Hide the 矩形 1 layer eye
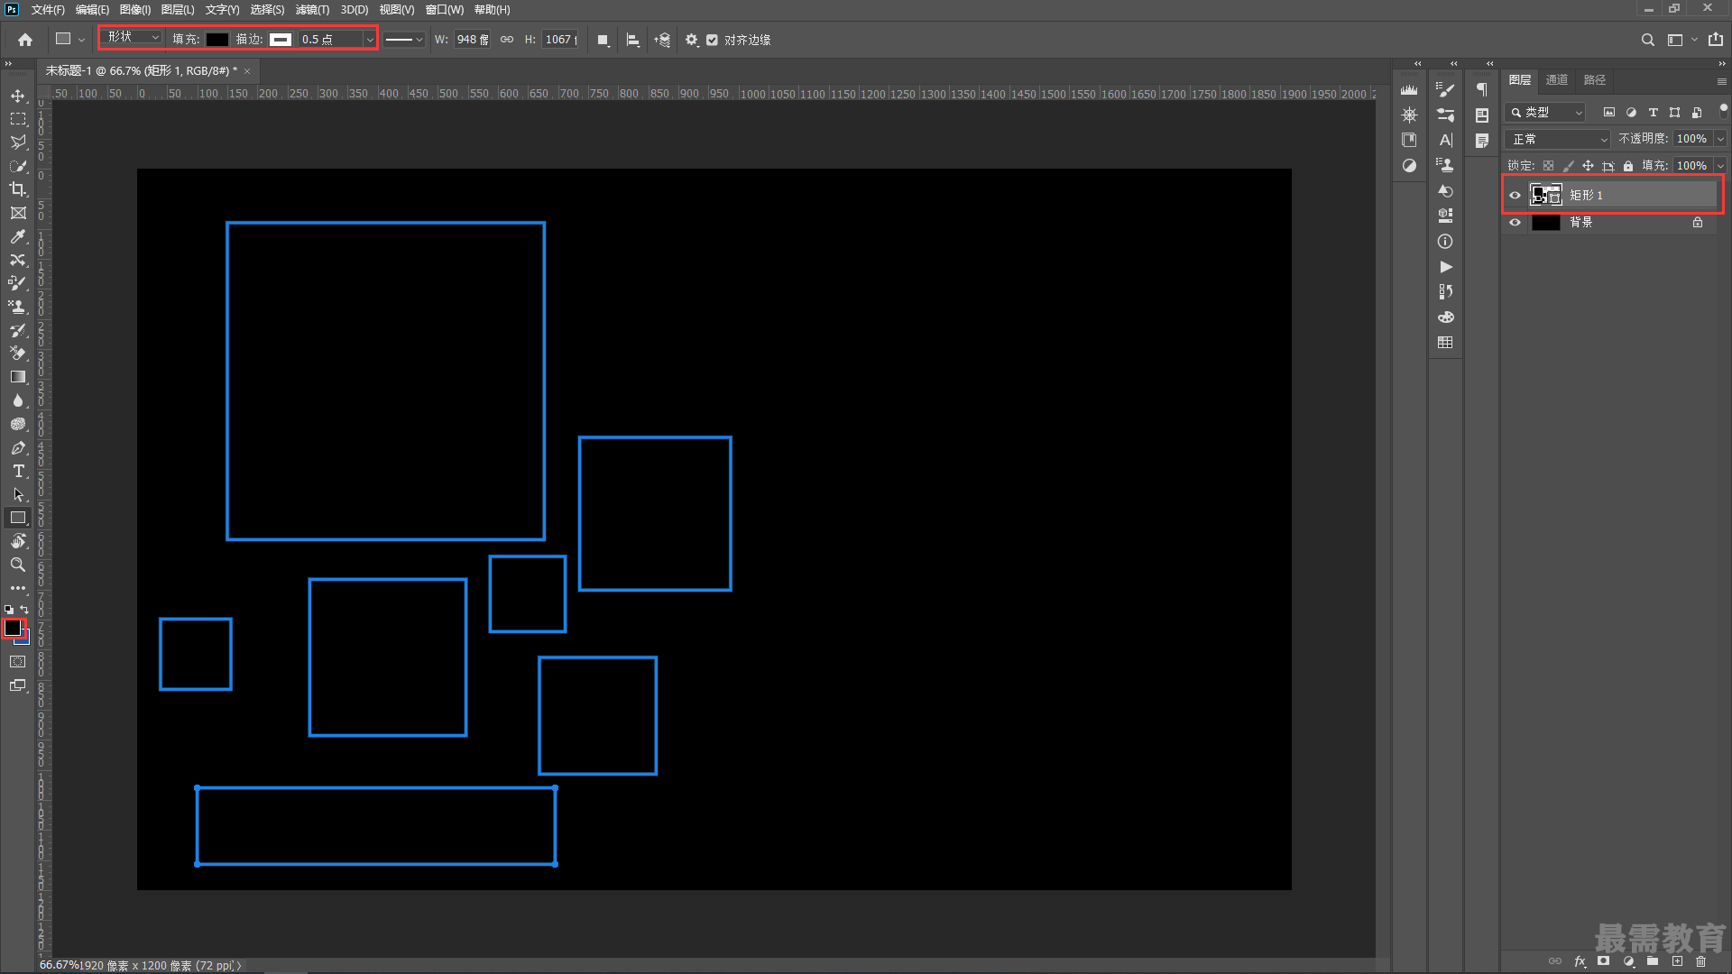 tap(1515, 195)
